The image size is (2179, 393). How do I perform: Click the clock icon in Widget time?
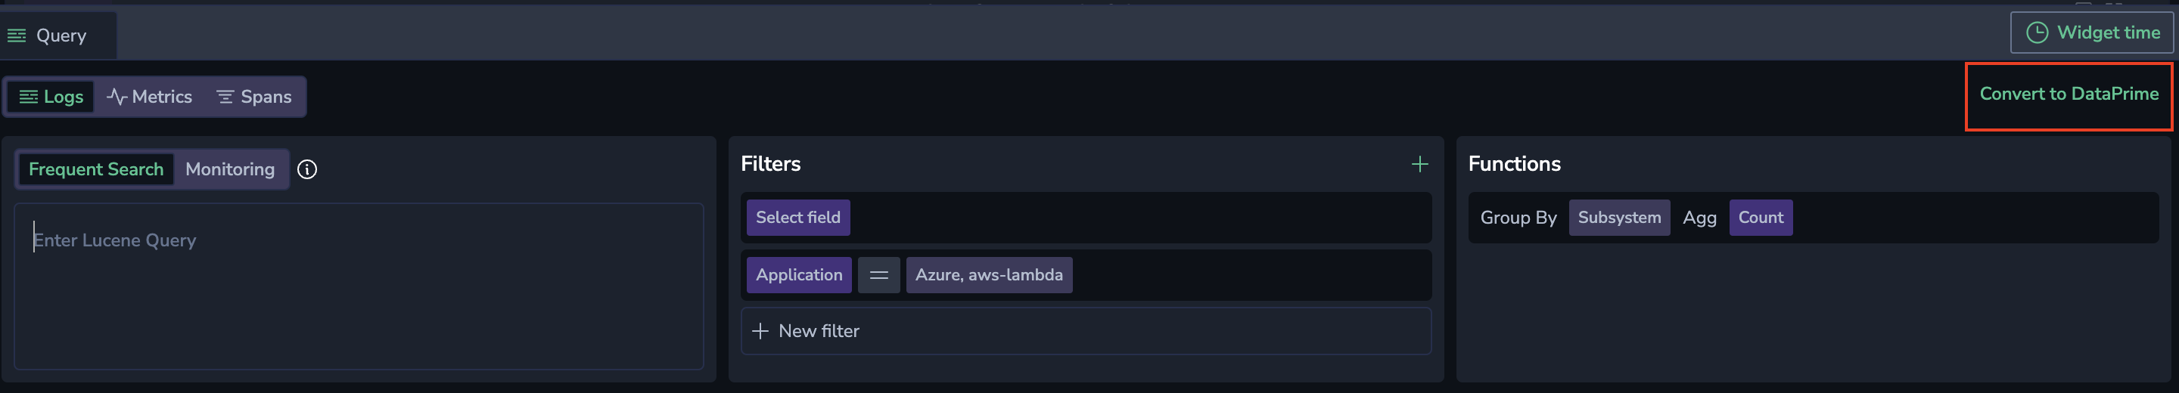(2037, 33)
